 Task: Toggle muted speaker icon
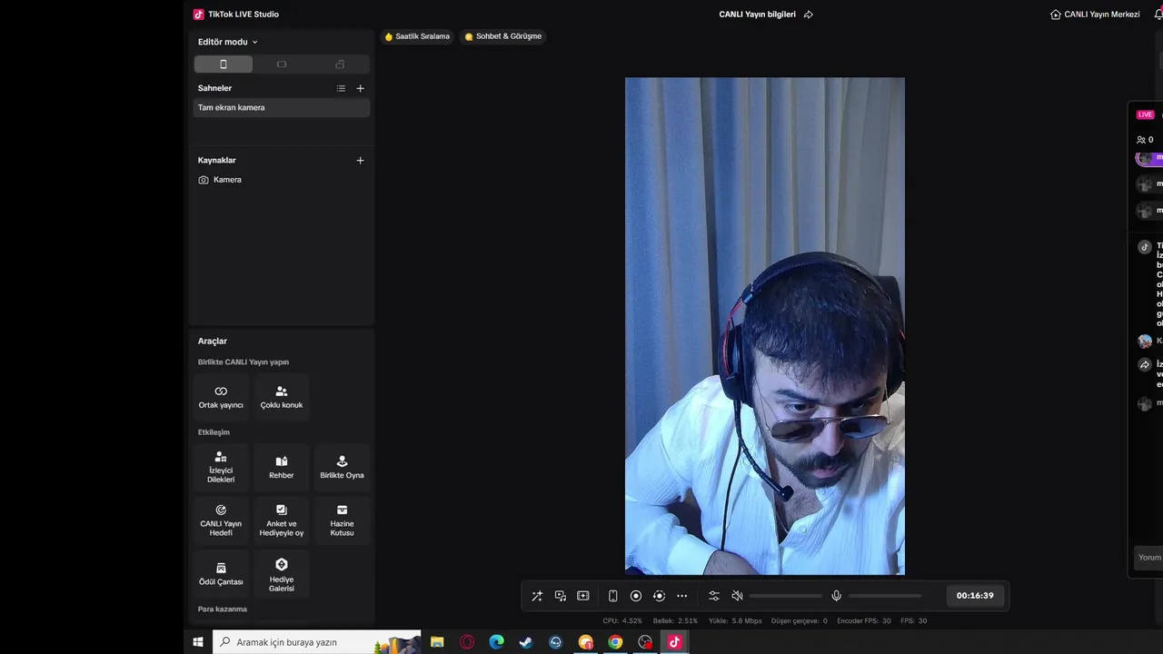[x=737, y=596]
